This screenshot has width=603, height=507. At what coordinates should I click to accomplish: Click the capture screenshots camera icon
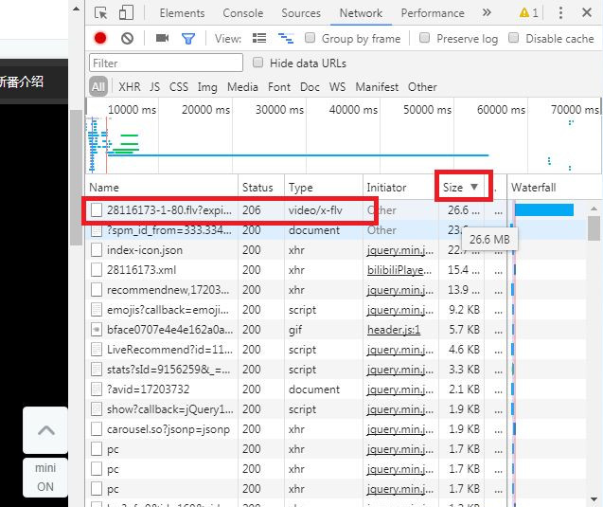pyautogui.click(x=162, y=39)
